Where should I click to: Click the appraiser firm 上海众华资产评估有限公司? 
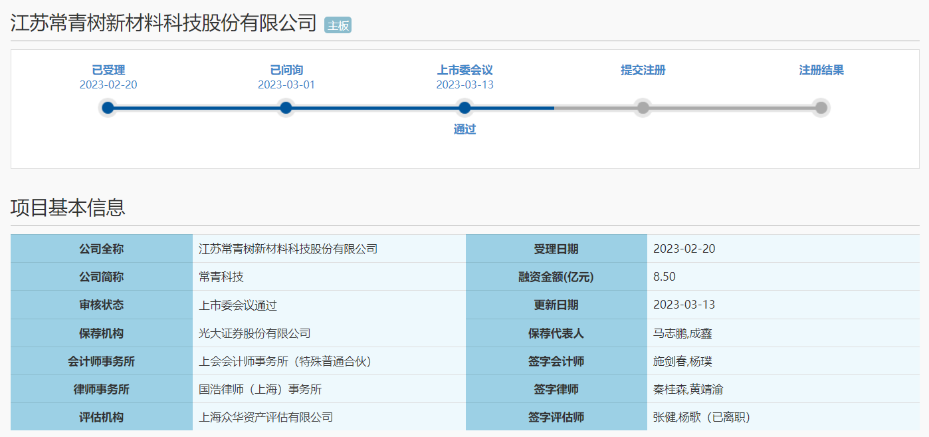tap(266, 417)
